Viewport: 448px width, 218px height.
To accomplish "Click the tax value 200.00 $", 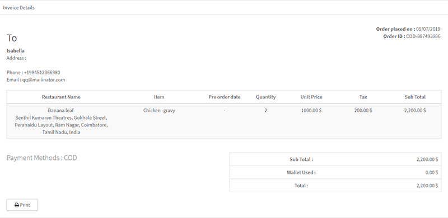I will pyautogui.click(x=363, y=111).
